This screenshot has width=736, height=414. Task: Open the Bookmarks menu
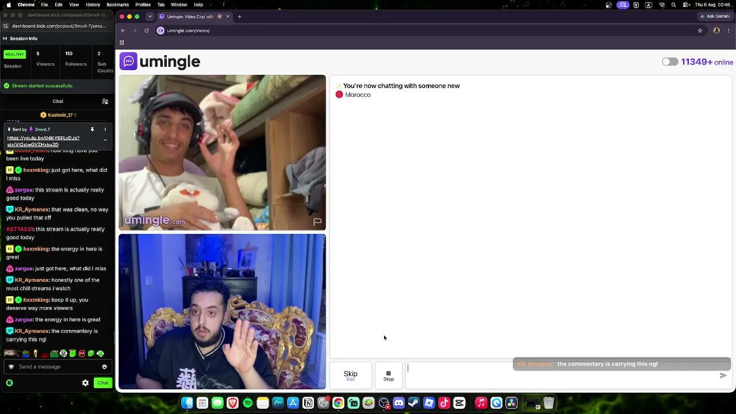pos(118,5)
